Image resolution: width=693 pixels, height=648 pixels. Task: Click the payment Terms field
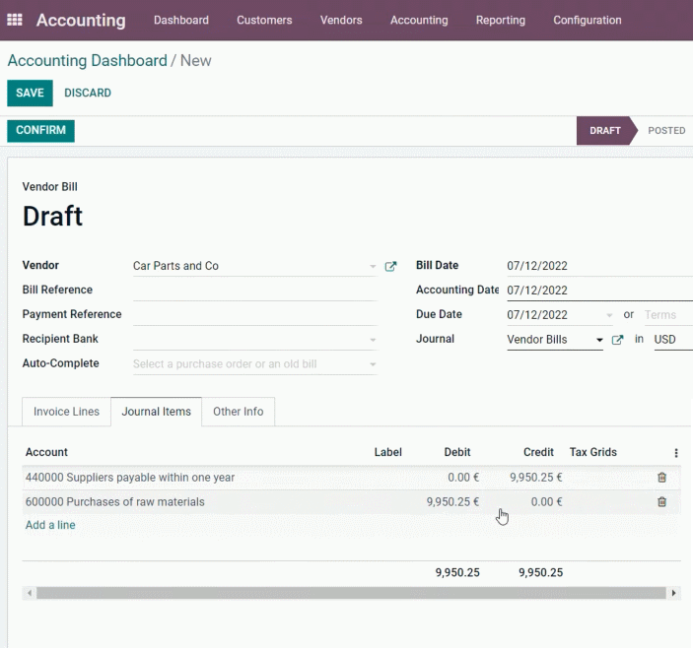pyautogui.click(x=668, y=315)
